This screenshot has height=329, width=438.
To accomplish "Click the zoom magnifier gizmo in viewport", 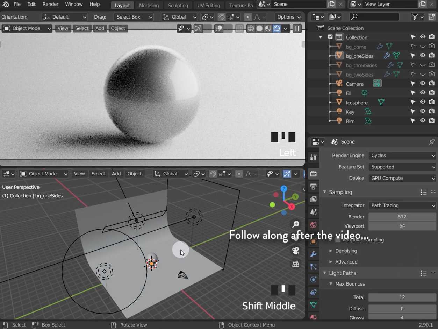I will click(x=296, y=224).
